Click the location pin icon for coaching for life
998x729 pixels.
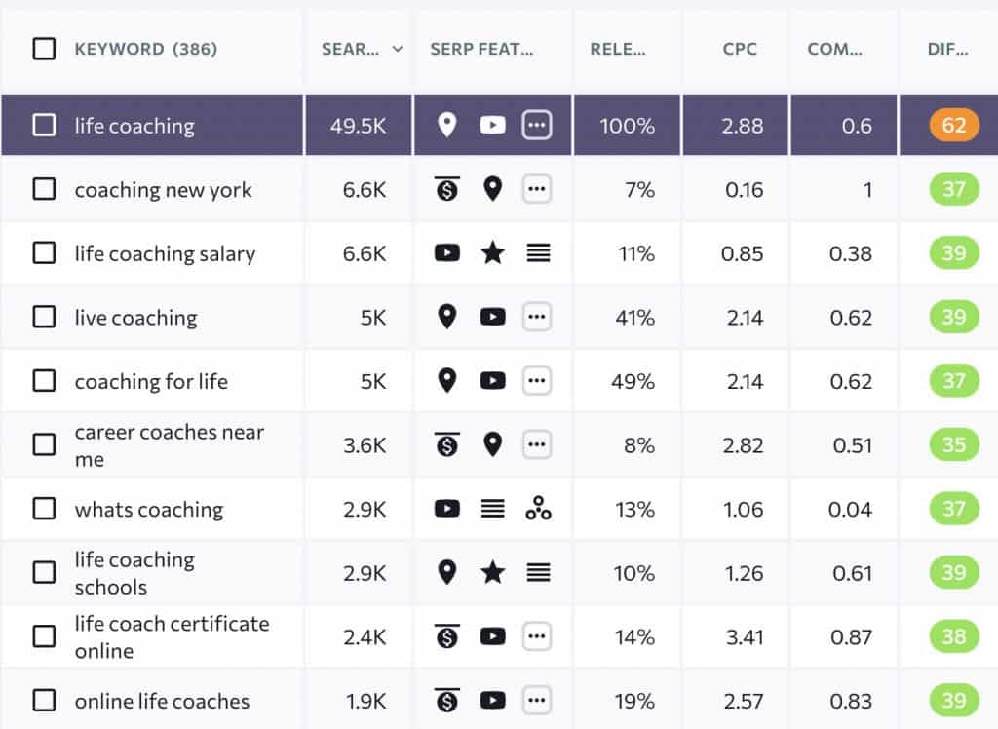[447, 379]
